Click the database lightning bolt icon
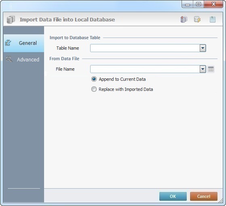226x206 pixels. point(197,19)
